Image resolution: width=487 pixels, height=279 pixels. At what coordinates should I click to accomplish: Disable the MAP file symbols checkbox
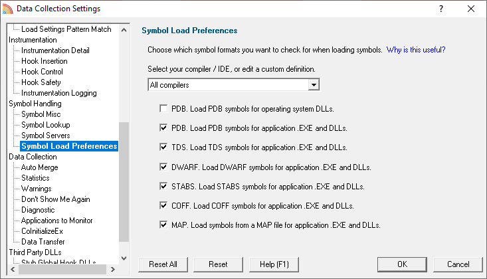click(163, 225)
